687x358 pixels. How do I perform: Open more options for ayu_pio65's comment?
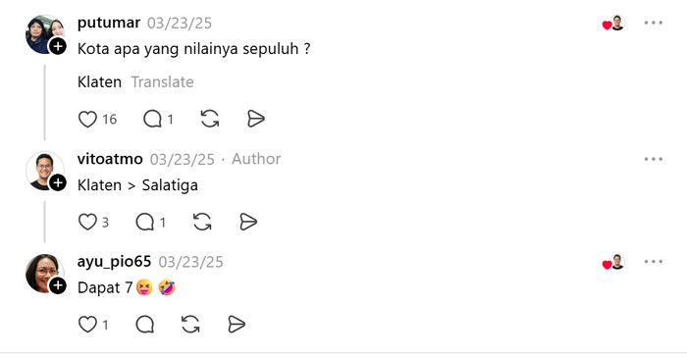(654, 262)
